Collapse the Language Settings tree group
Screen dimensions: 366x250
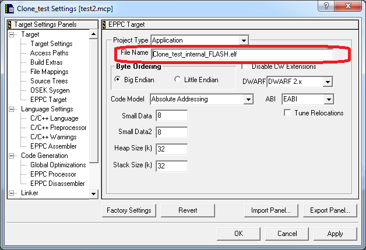coord(12,109)
